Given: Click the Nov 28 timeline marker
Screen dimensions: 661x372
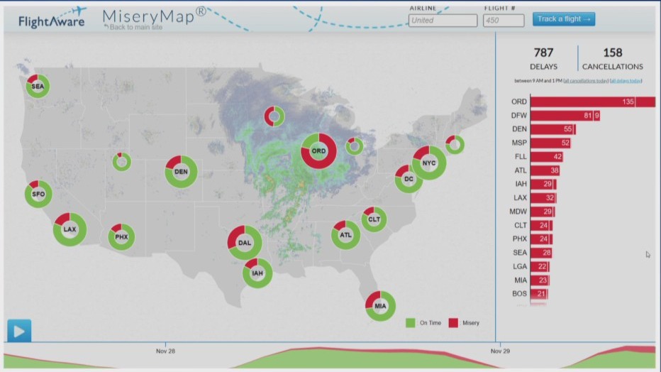Looking at the screenshot, I should click(166, 351).
